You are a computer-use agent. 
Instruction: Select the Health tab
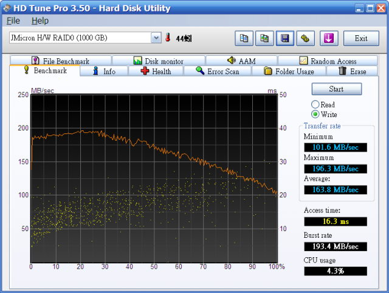coord(156,72)
